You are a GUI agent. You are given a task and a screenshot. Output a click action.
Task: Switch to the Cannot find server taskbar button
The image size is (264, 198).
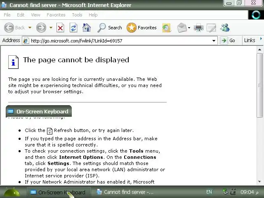click(x=125, y=192)
